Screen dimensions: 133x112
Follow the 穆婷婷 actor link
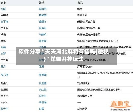point(43,15)
